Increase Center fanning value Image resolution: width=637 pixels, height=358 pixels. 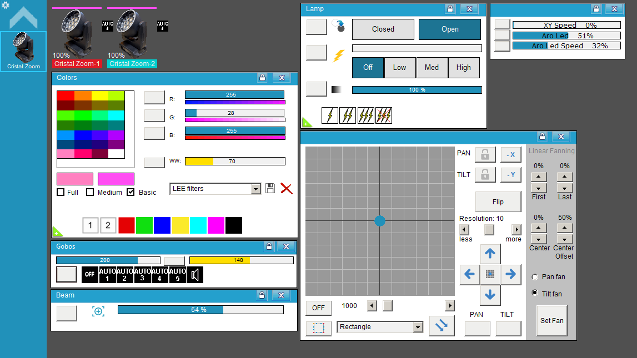coord(539,228)
